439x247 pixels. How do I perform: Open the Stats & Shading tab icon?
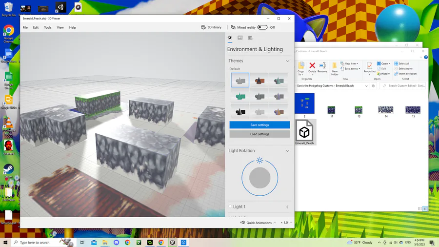point(240,38)
